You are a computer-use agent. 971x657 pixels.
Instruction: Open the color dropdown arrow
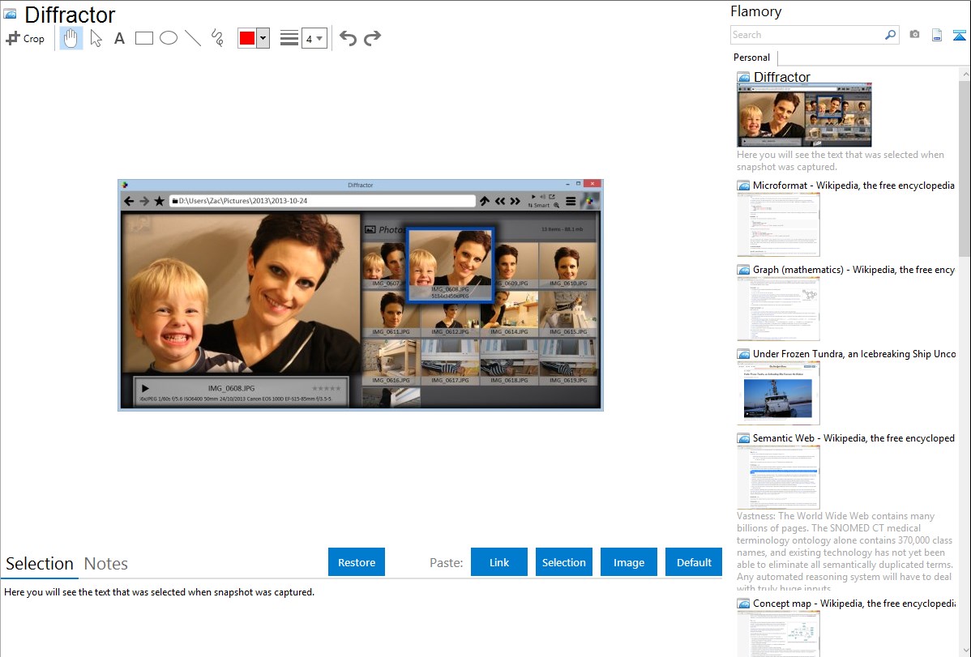263,38
